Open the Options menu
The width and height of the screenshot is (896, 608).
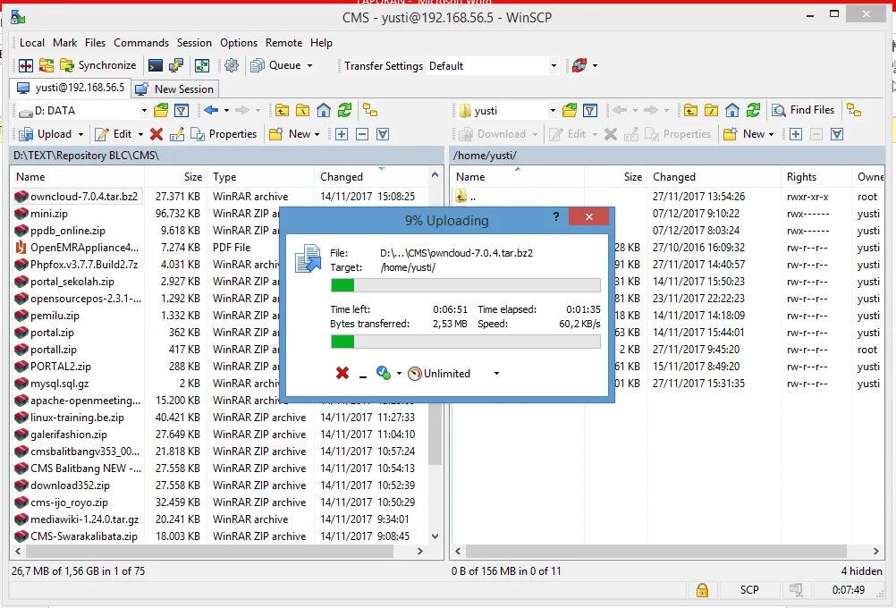(238, 43)
